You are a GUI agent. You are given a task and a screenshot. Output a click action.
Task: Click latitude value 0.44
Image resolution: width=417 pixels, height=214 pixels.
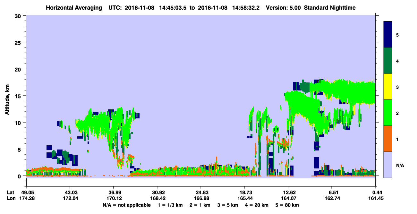coord(377,193)
